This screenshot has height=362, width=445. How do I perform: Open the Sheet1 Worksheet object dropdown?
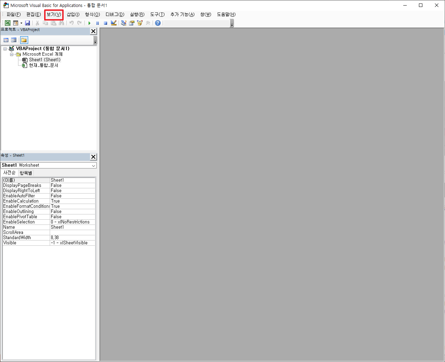[x=94, y=166]
